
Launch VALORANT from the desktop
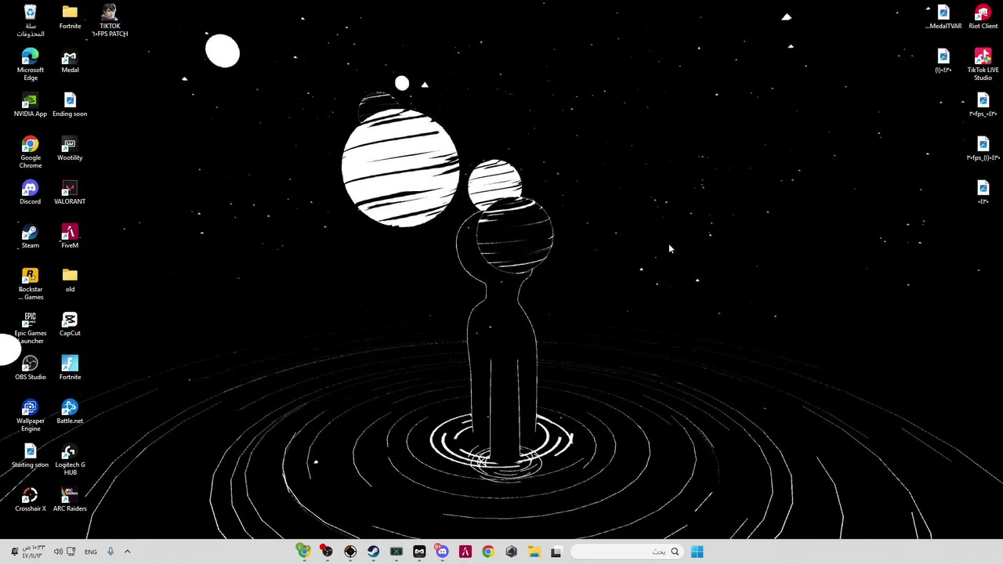[70, 193]
